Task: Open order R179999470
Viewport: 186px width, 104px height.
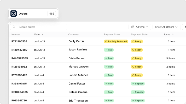Action: pos(19,75)
